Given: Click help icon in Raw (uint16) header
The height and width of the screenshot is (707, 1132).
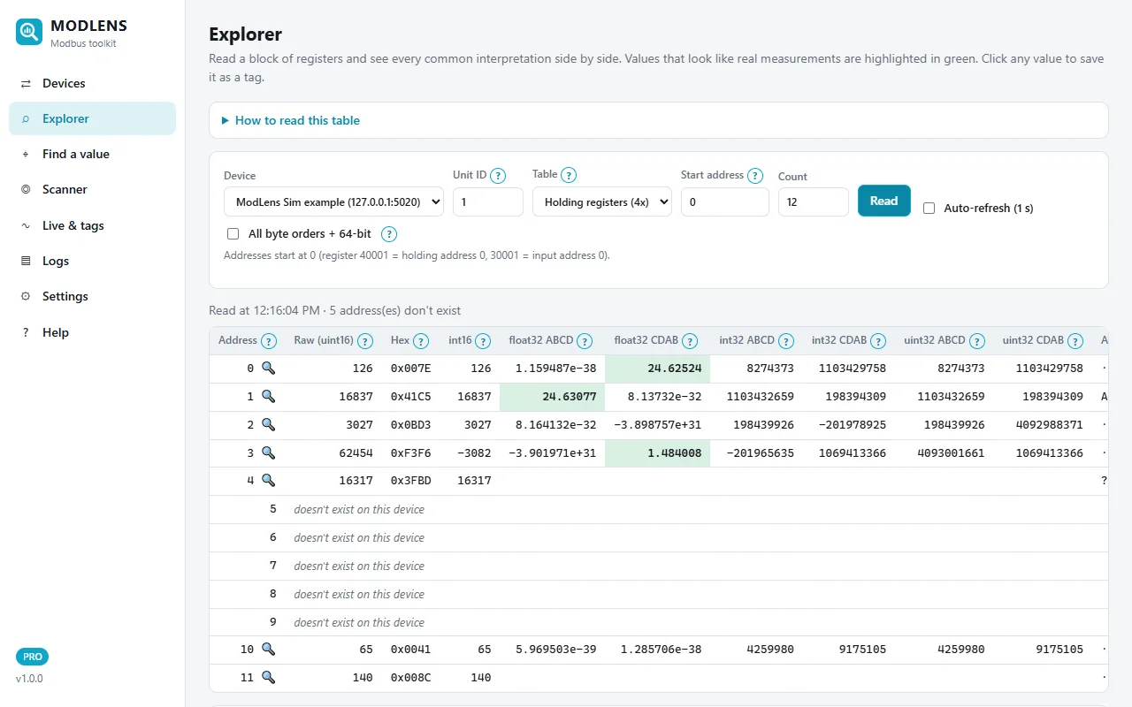Looking at the screenshot, I should pos(364,340).
